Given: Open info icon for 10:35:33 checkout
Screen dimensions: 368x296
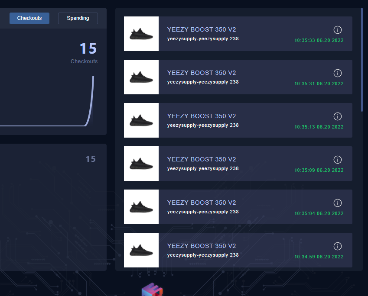Looking at the screenshot, I should click(x=338, y=30).
